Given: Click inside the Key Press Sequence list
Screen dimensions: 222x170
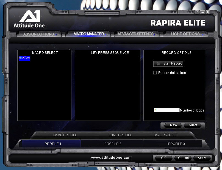Looking at the screenshot, I should pyautogui.click(x=107, y=88).
